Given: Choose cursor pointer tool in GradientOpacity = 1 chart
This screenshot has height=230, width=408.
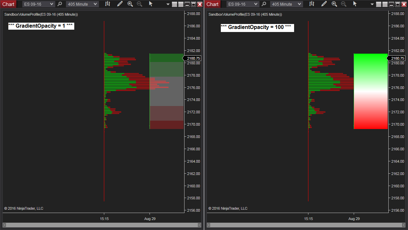Looking at the screenshot, I should [151, 4].
